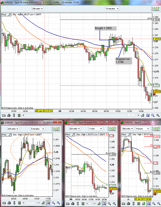This screenshot has width=161, height=207.
Task: Click the 1.2836 pivot price label in the 15-minute chart
Action: [156, 20]
